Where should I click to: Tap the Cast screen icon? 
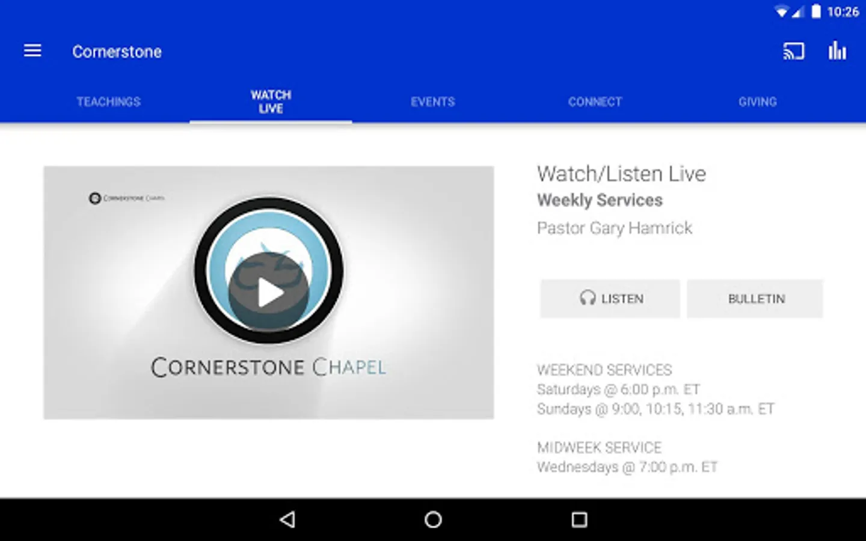click(x=793, y=51)
